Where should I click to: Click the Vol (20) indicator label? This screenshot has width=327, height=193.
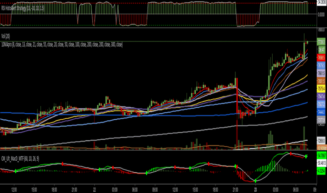coord(6,36)
